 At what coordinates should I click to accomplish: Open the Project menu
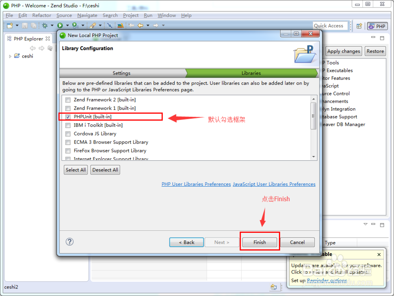click(x=131, y=15)
